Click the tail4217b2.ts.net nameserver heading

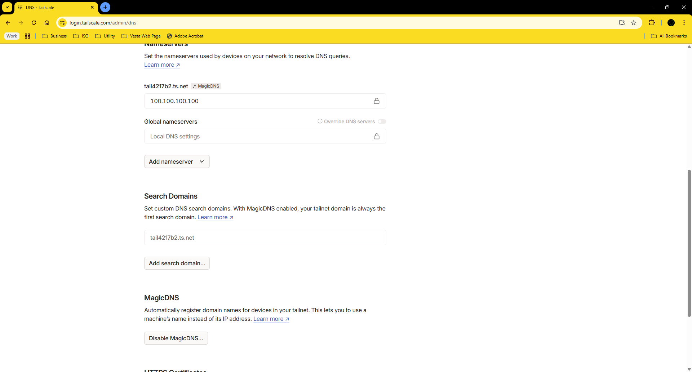coord(166,87)
